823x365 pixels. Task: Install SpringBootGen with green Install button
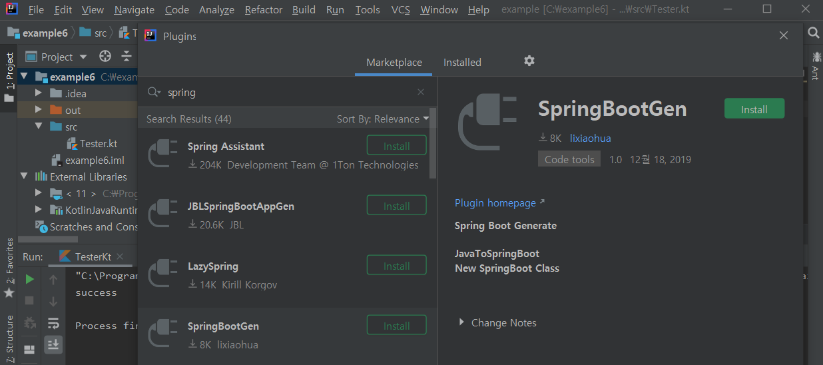click(754, 109)
